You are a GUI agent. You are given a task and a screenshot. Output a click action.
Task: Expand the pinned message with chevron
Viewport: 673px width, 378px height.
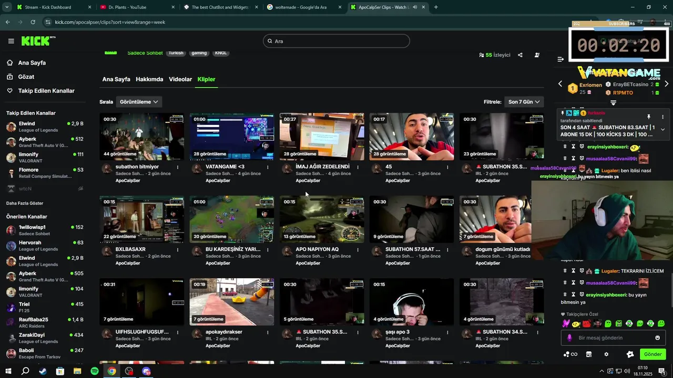click(662, 129)
